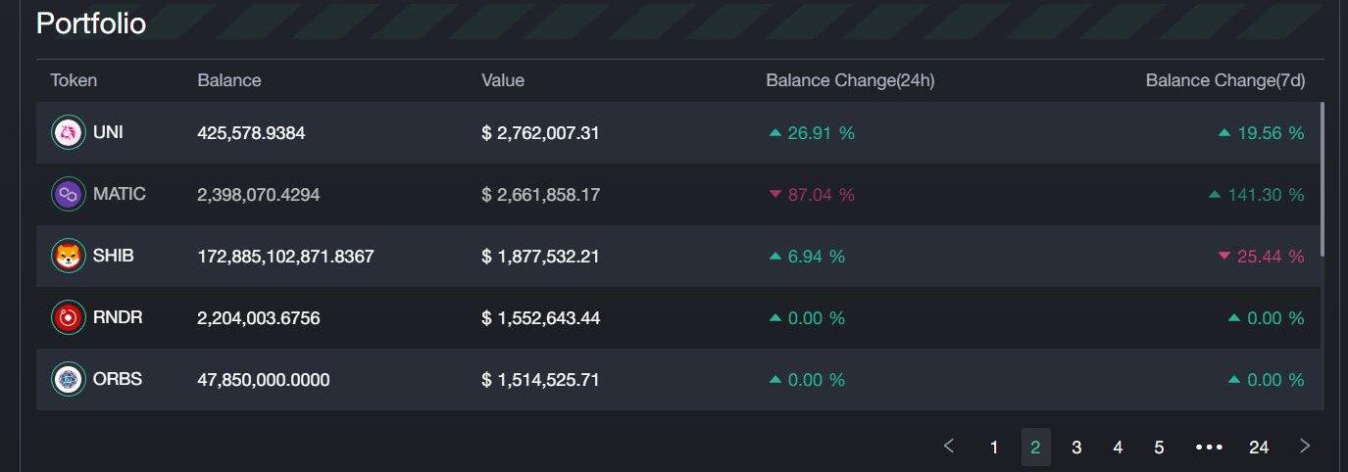The image size is (1348, 472).
Task: Click Balance Change(7d) column header
Action: (1225, 80)
